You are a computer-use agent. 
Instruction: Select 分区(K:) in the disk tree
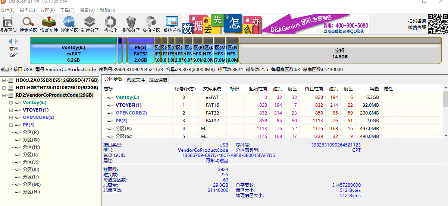(31, 170)
